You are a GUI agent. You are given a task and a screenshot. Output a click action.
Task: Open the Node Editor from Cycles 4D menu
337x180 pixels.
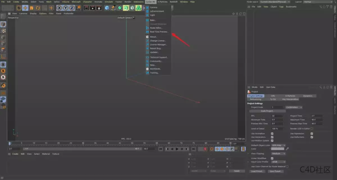pyautogui.click(x=156, y=28)
